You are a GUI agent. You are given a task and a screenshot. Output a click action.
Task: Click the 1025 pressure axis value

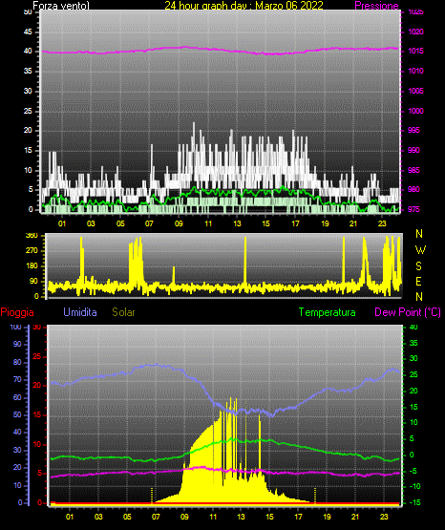click(415, 12)
